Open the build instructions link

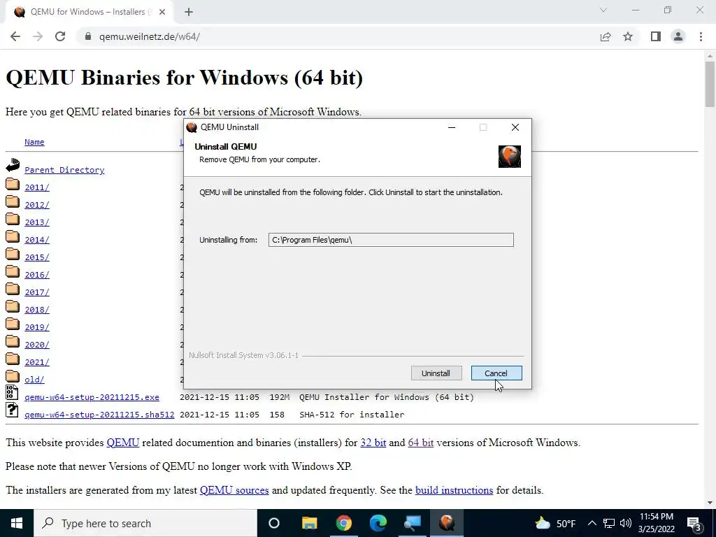click(454, 490)
